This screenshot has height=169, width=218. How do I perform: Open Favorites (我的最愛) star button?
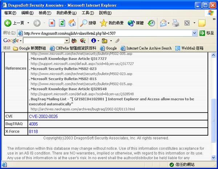coord(112,23)
